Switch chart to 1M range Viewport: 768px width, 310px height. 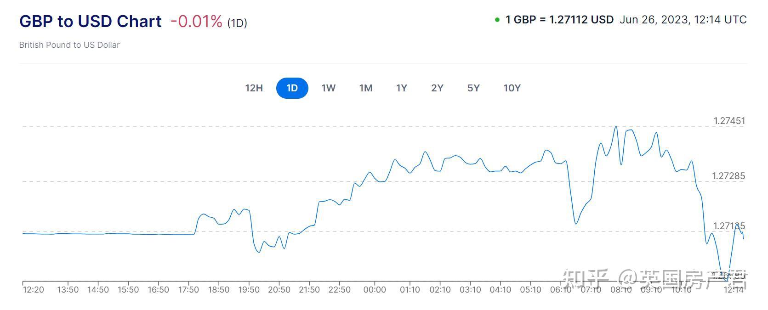tap(365, 88)
